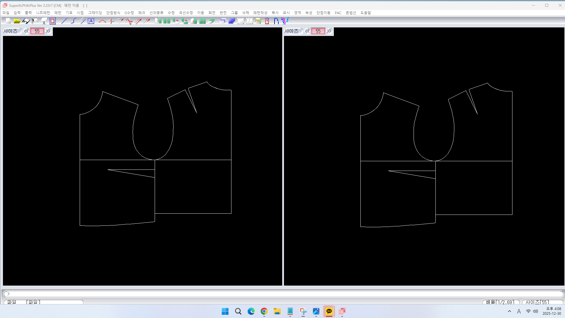Choose the text 'A' tool

91,21
